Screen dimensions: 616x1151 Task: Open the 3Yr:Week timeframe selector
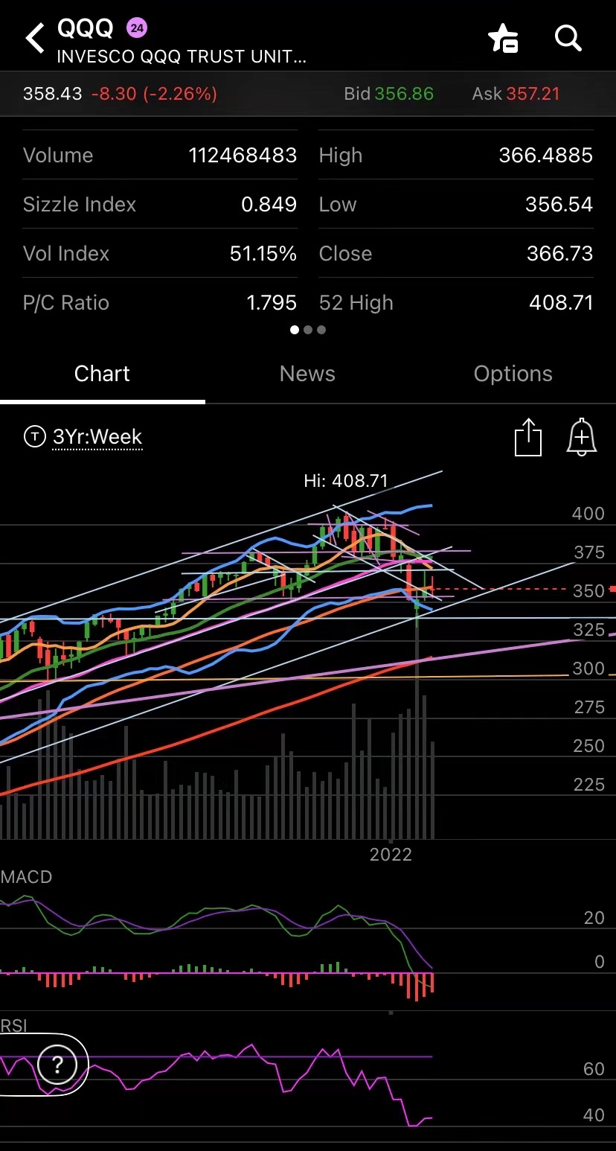(x=97, y=437)
